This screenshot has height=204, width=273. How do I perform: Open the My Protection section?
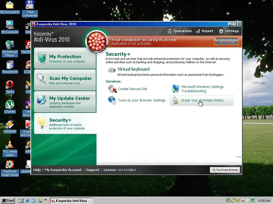[65, 58]
